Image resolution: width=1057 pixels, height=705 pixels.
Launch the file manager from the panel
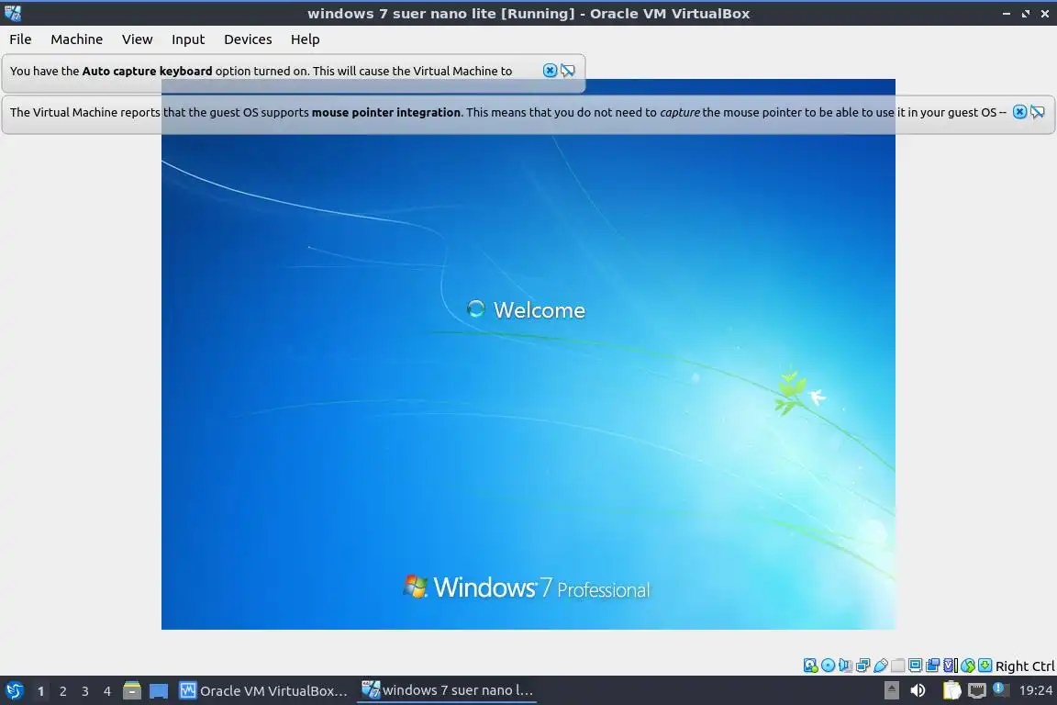132,690
